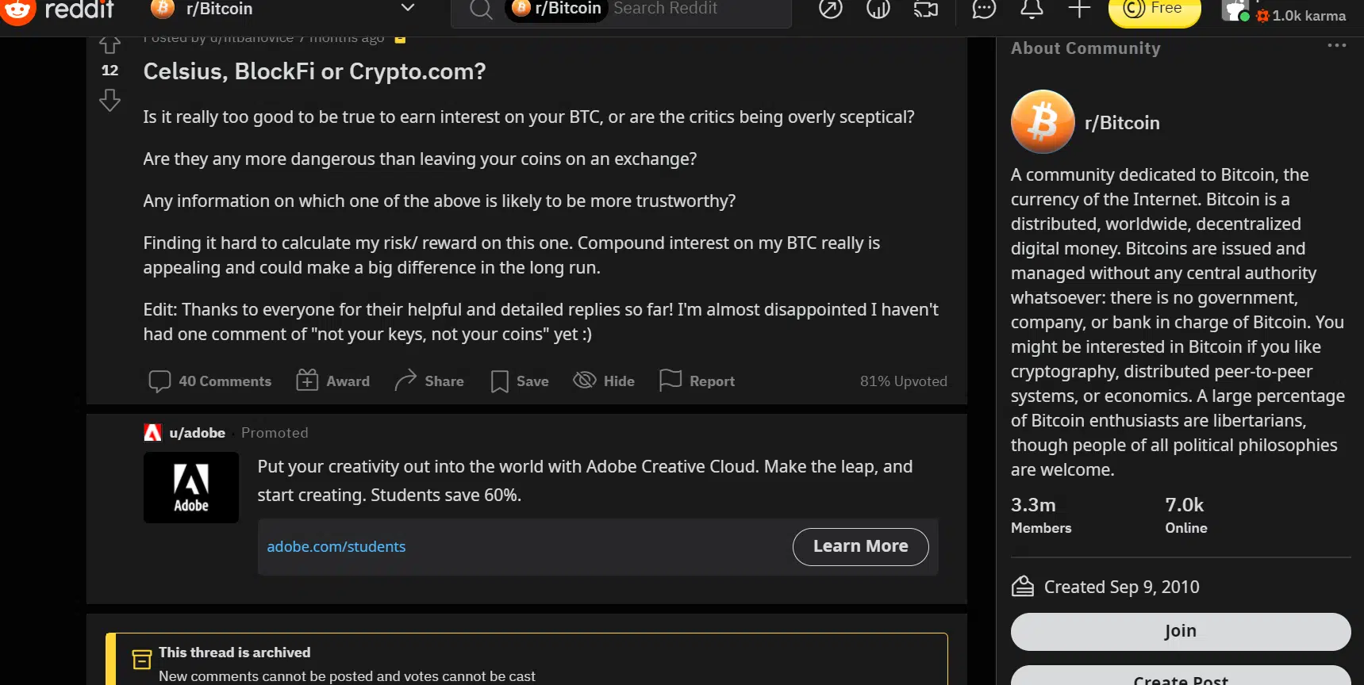
Task: Expand the r/Bitcoin community dropdown
Action: [407, 9]
